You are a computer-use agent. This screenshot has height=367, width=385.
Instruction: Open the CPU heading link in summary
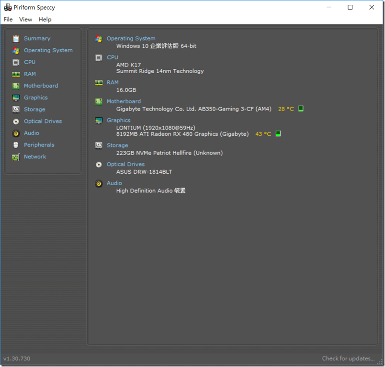(113, 57)
